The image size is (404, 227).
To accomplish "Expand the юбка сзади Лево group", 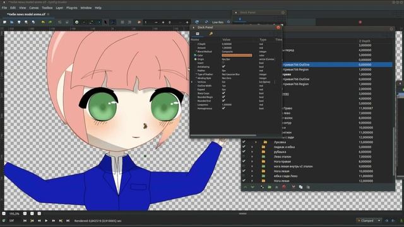I will (252, 176).
